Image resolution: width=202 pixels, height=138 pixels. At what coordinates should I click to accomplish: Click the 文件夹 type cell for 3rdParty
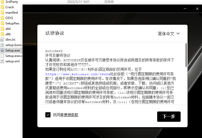pos(109,2)
